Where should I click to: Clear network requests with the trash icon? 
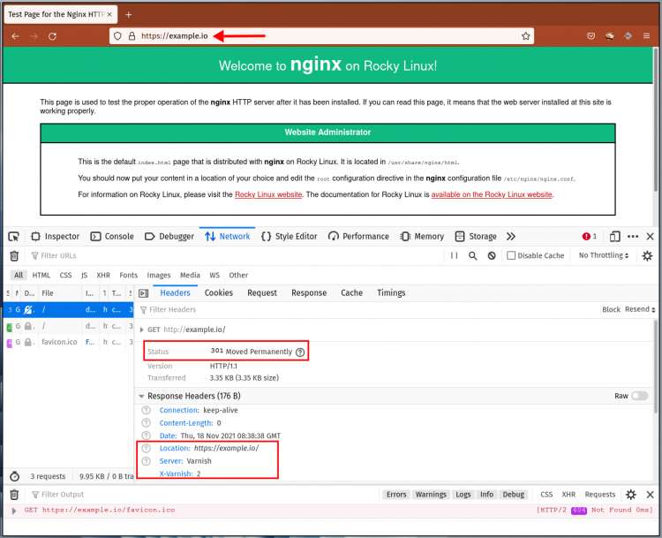coord(14,255)
